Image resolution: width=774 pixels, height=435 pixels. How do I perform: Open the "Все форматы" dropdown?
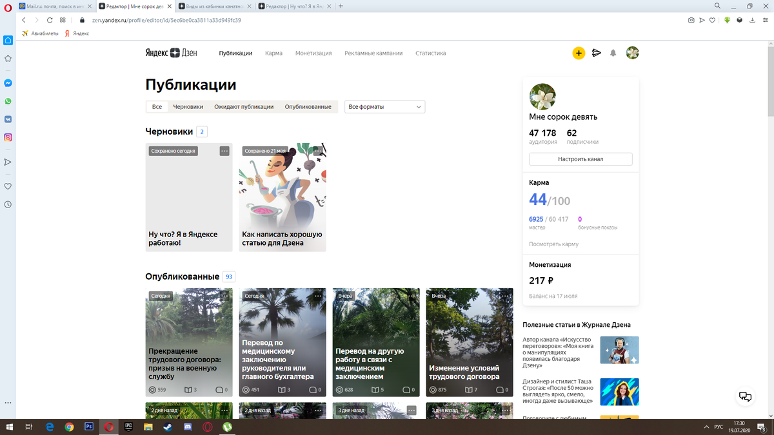point(385,107)
